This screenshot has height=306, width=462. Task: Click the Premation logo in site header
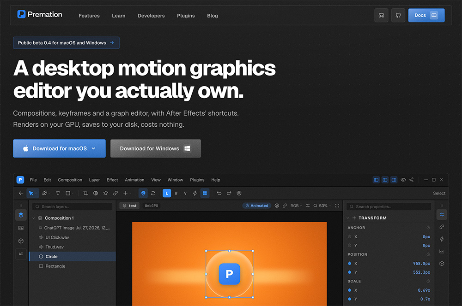(x=40, y=14)
